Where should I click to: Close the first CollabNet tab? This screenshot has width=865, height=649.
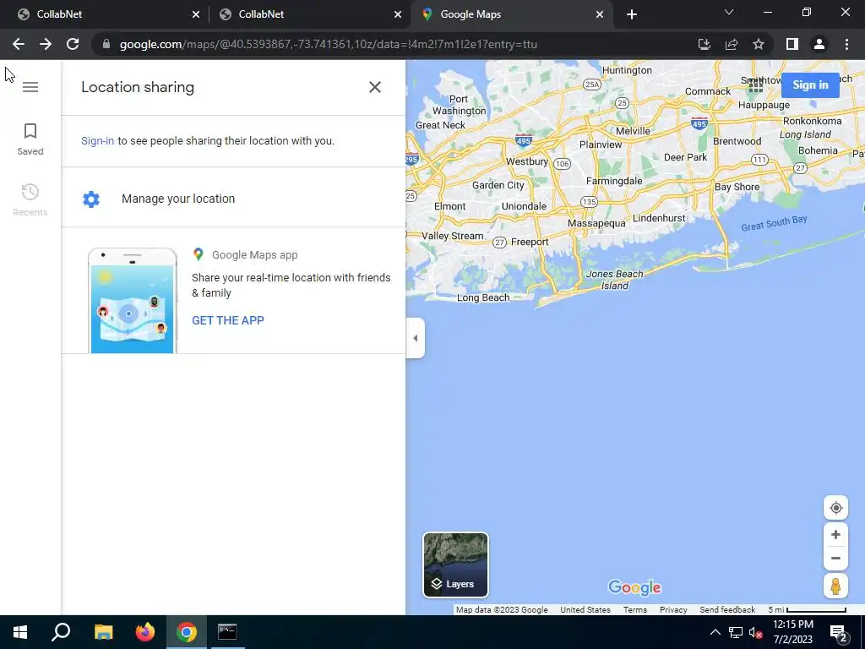(x=196, y=14)
